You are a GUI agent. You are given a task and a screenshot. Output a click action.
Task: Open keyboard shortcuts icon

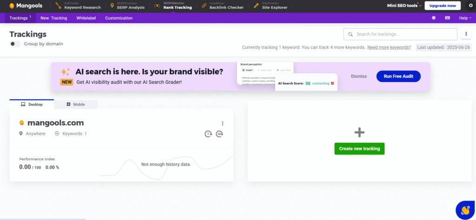pos(448,18)
